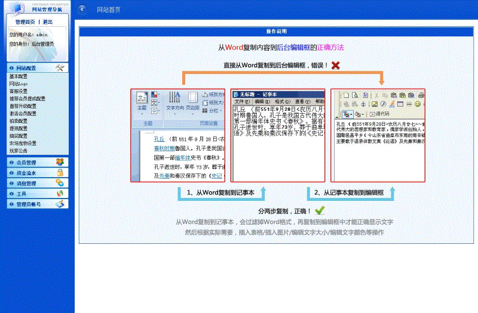478x313 pixels.
Task: Open 农场宠物设置 in the sidebar
Action: pos(23,143)
